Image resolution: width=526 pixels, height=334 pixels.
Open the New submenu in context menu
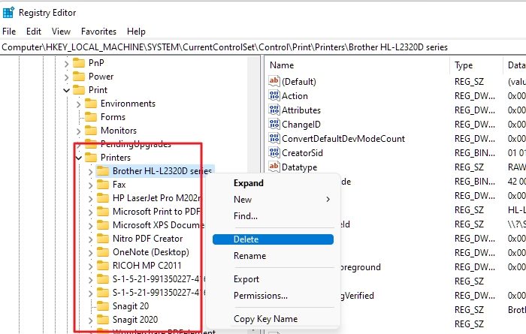(273, 200)
